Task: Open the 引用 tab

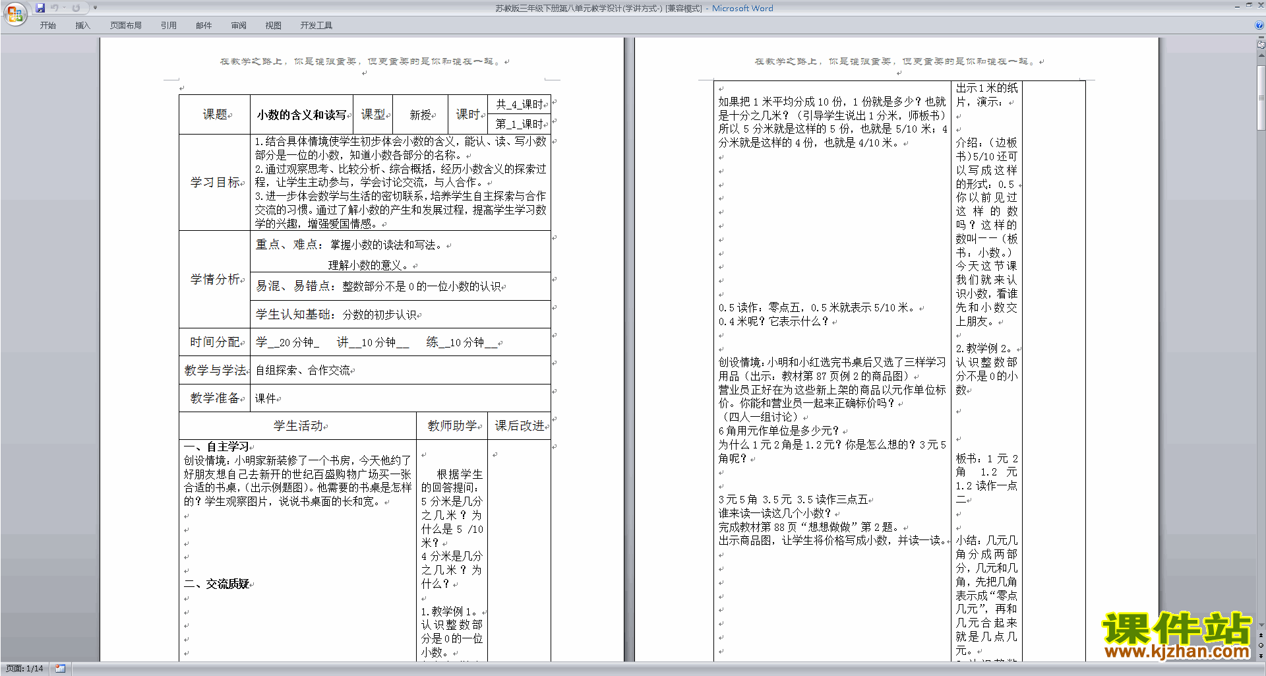Action: (x=168, y=26)
